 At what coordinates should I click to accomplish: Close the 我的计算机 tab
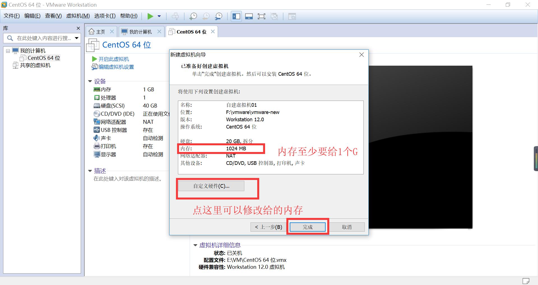click(159, 32)
